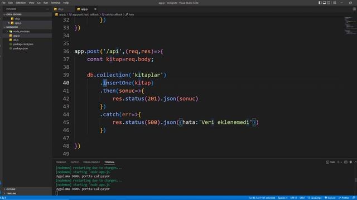Collapse the Open Editors section

(13, 14)
